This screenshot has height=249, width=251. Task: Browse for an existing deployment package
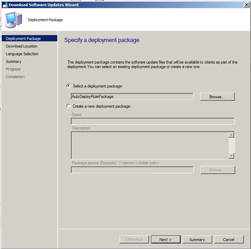point(217,97)
